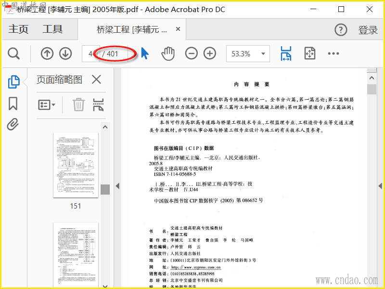Screen dimensions: 385x289
Task: Open the attachments paperclip panel
Action: pyautogui.click(x=13, y=124)
